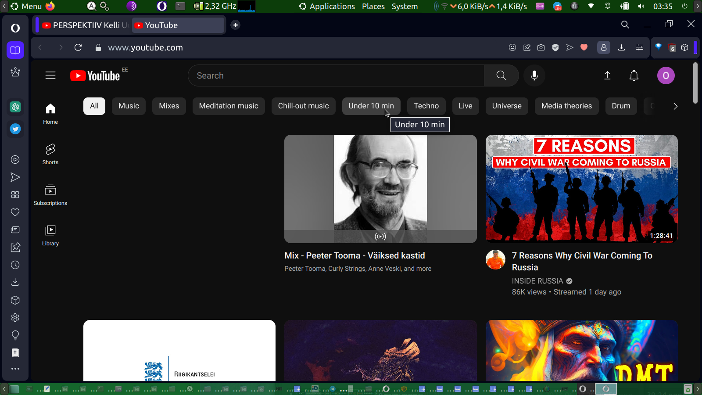Image resolution: width=702 pixels, height=395 pixels.
Task: Click the page vertical scrollbar
Action: point(695,83)
